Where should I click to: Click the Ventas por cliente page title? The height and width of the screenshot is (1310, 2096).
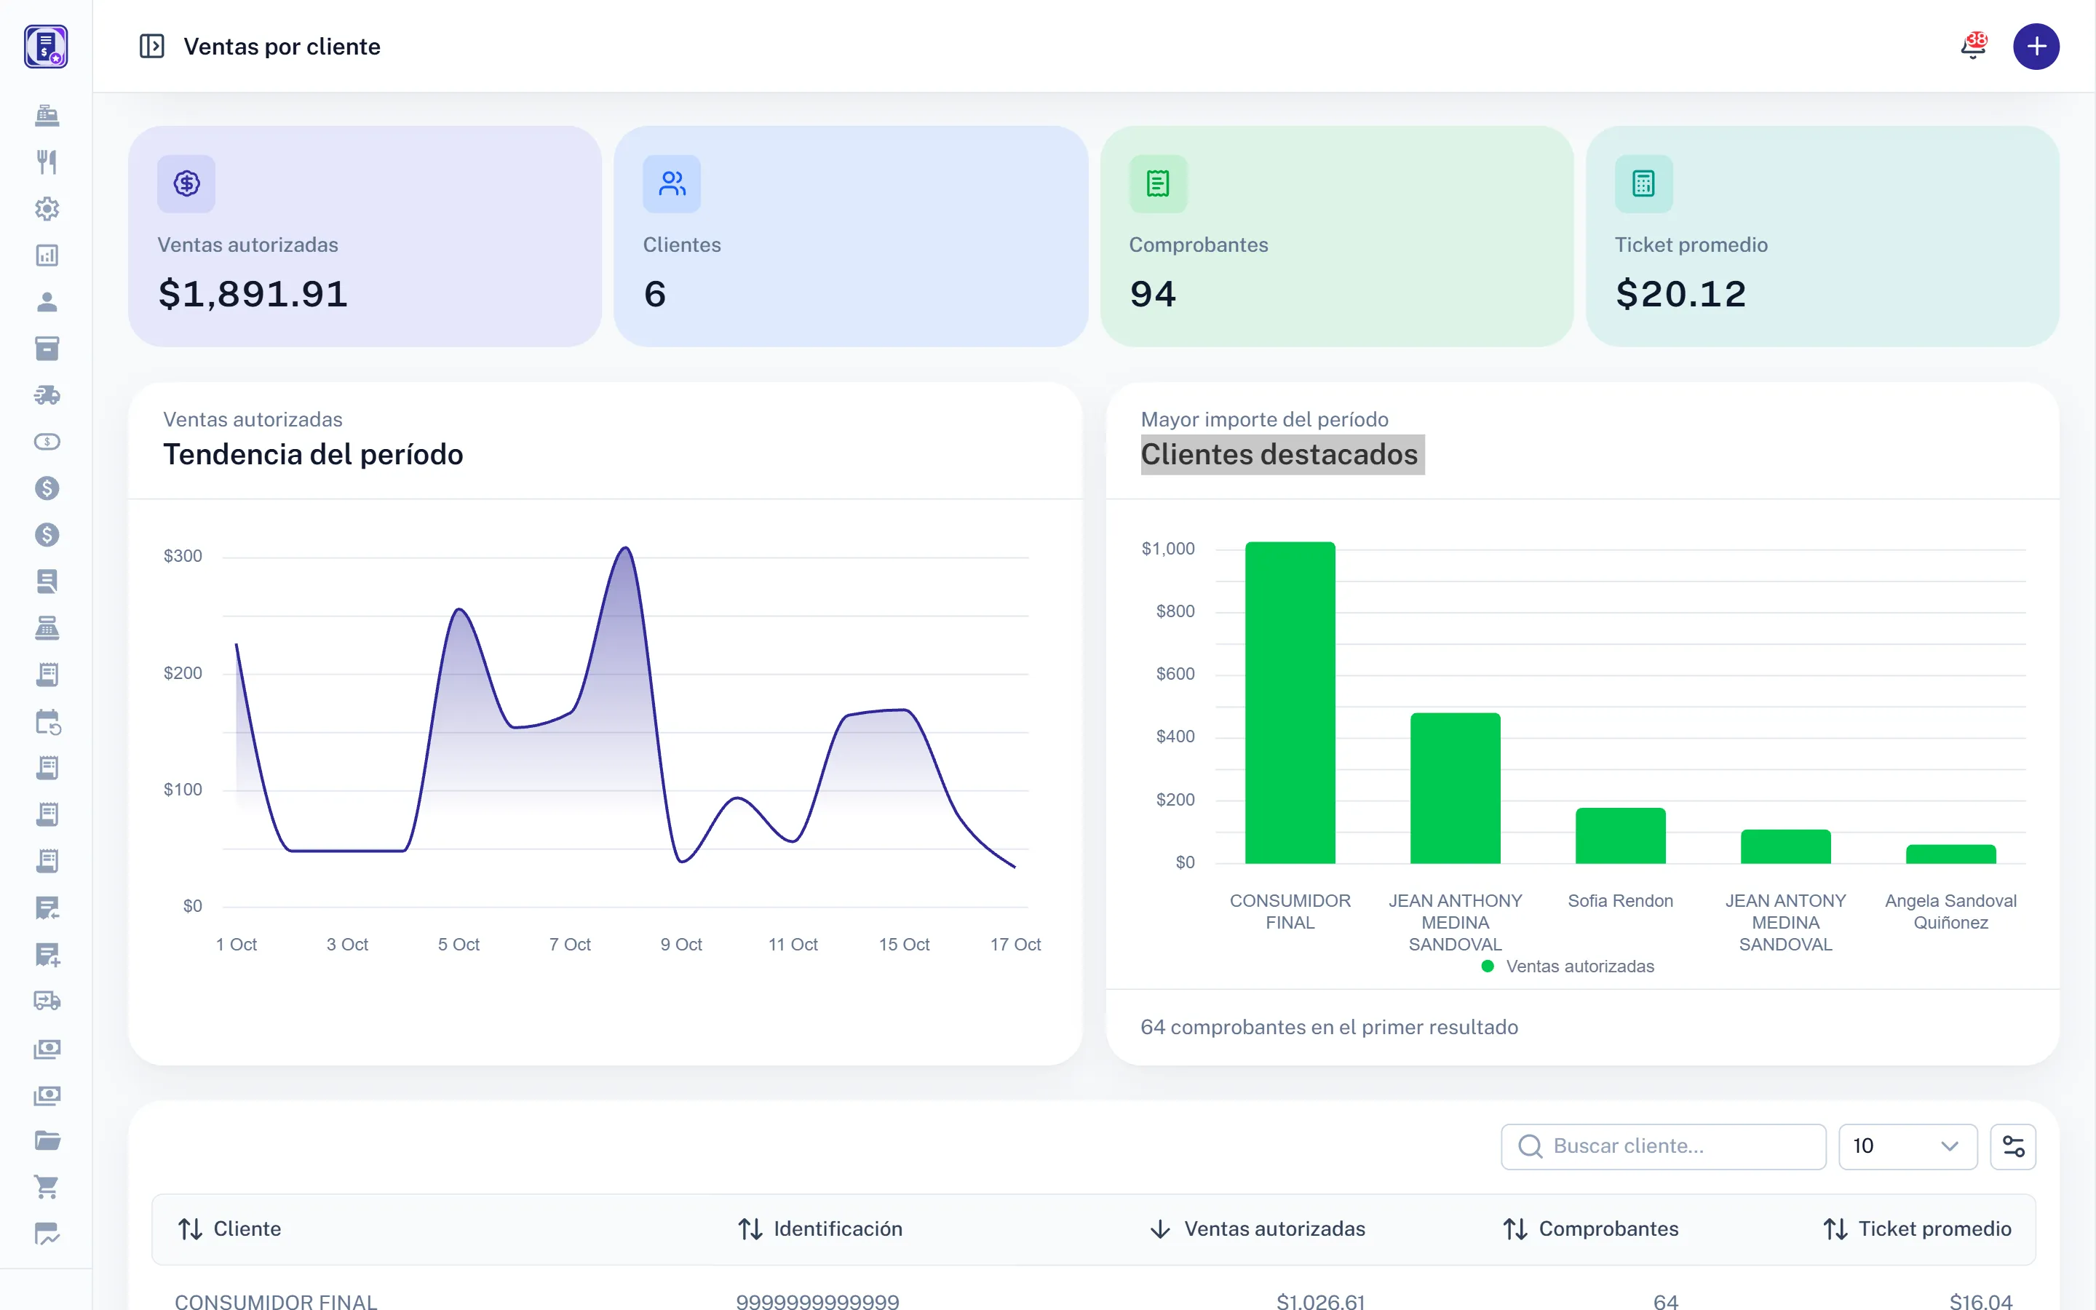(x=282, y=46)
